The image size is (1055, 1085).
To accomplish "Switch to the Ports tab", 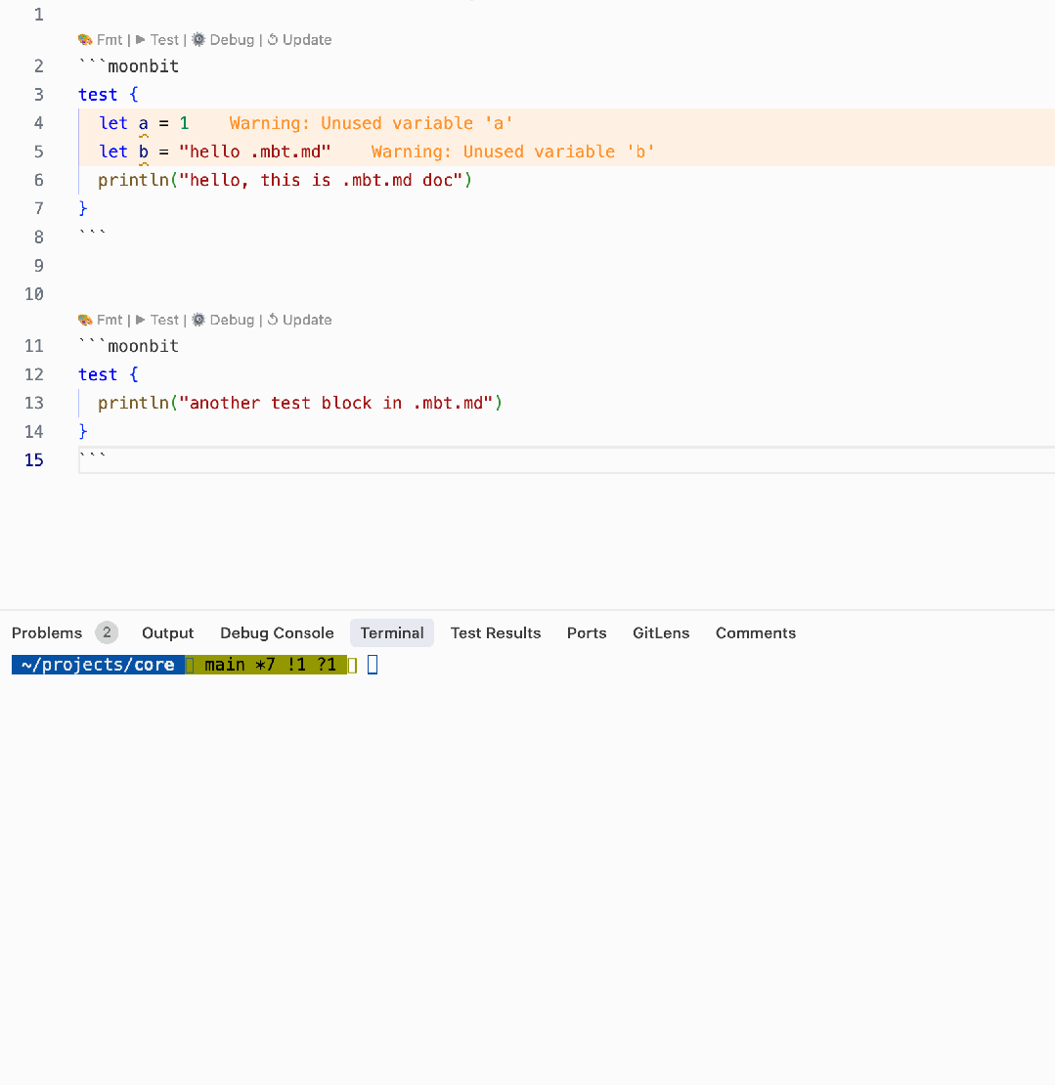I will (x=587, y=633).
